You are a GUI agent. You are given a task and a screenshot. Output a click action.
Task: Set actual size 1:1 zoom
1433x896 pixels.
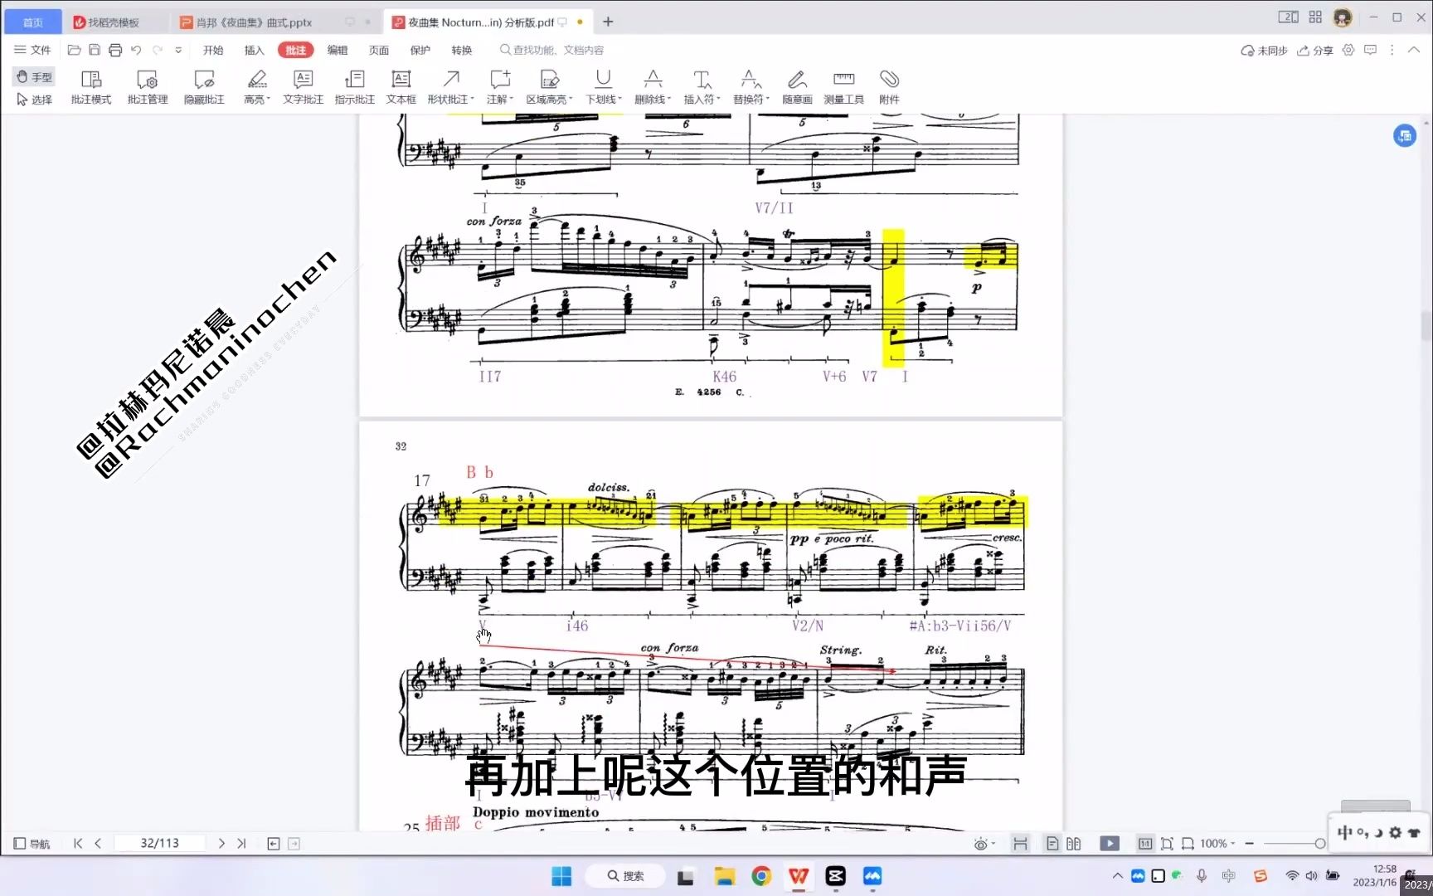tap(1145, 844)
